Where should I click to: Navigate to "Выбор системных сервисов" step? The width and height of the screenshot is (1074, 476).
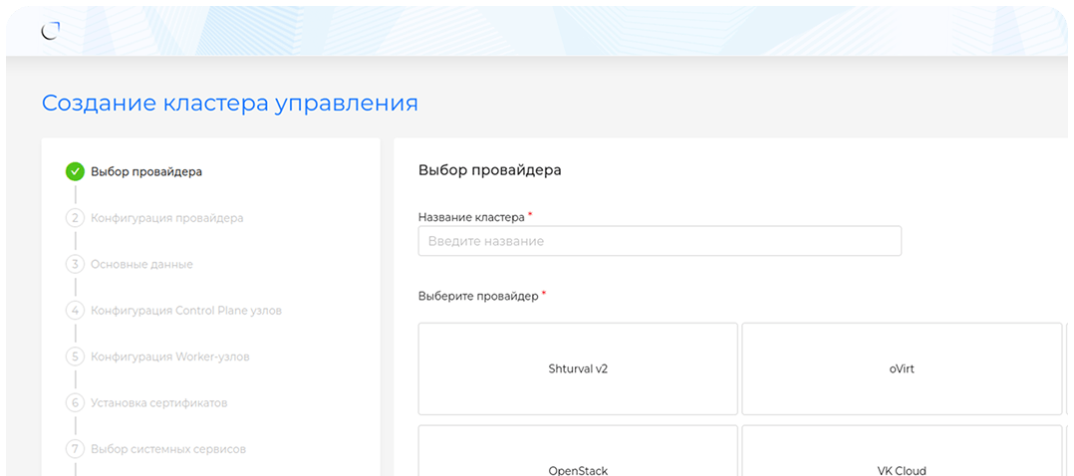[168, 449]
